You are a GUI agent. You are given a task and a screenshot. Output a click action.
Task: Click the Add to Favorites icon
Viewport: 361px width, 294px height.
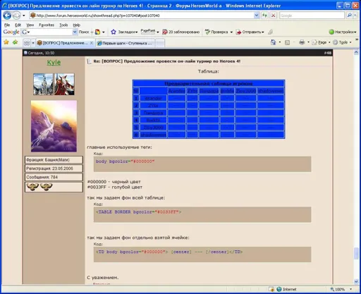click(15, 42)
